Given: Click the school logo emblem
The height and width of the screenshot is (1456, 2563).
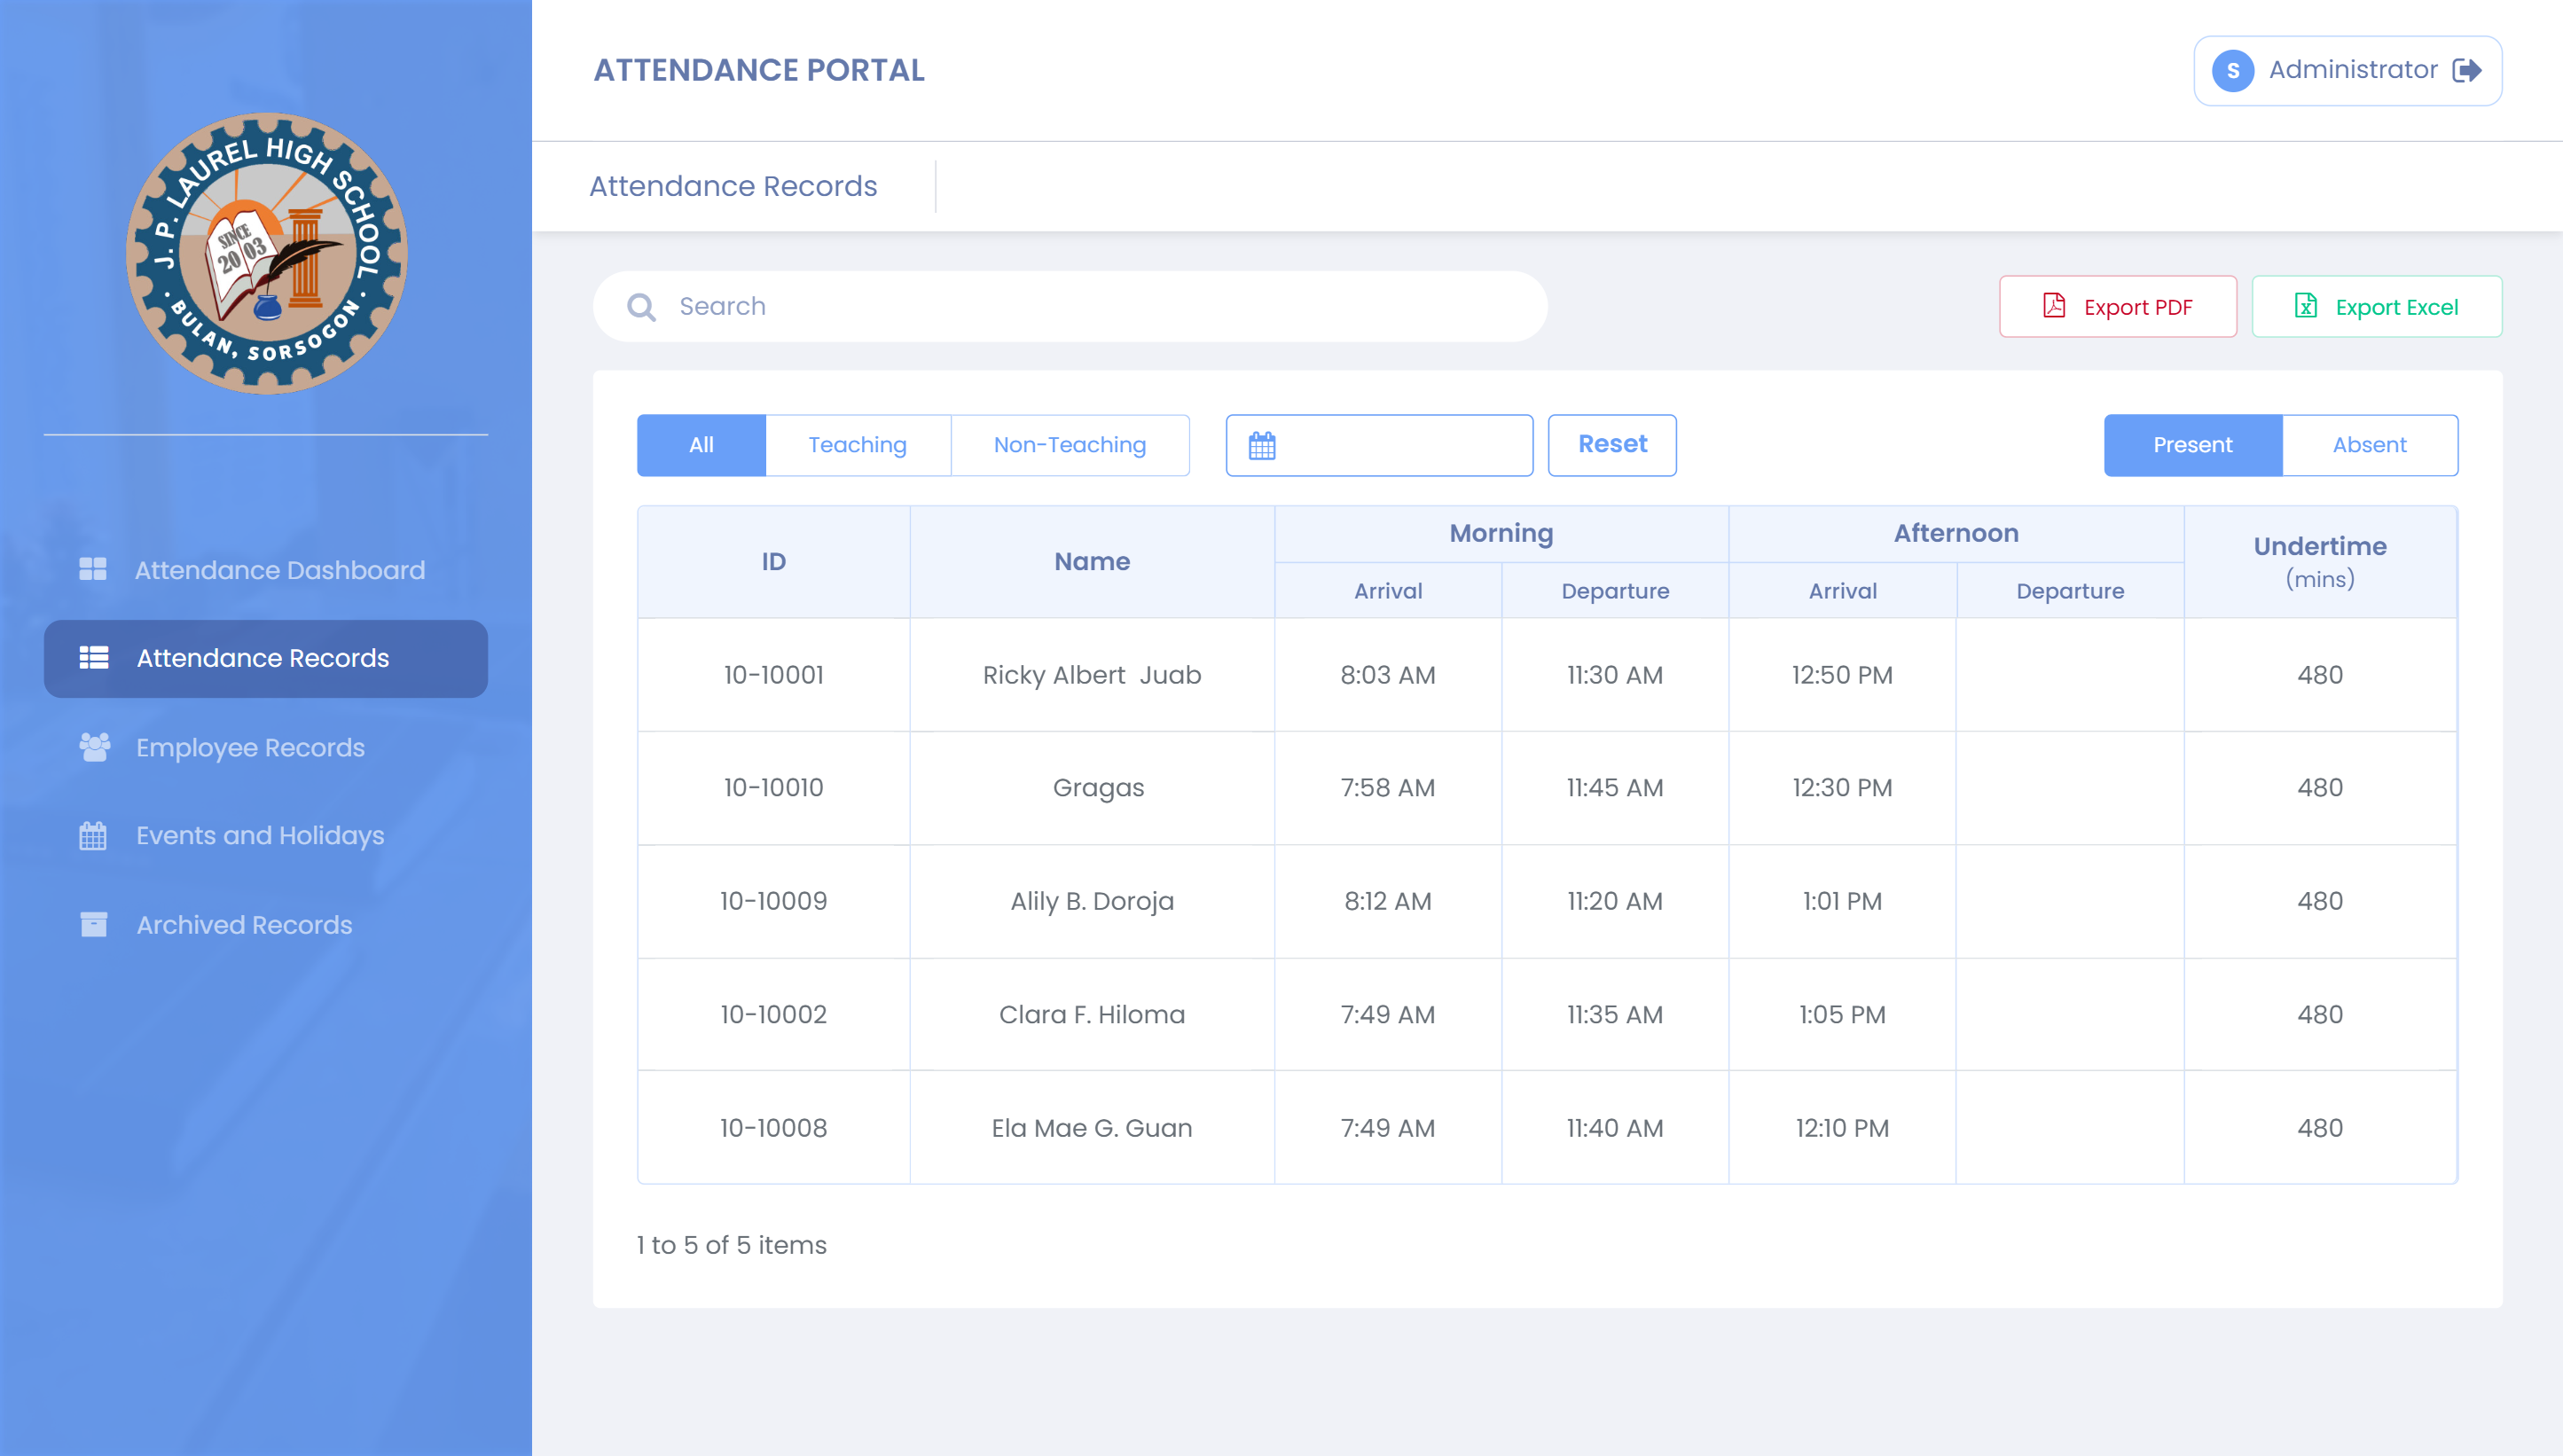Looking at the screenshot, I should tap(266, 254).
